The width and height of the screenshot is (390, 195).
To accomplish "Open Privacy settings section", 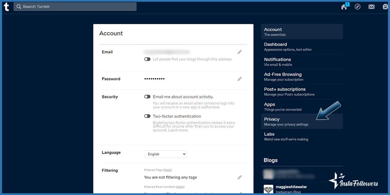I will 302,121.
